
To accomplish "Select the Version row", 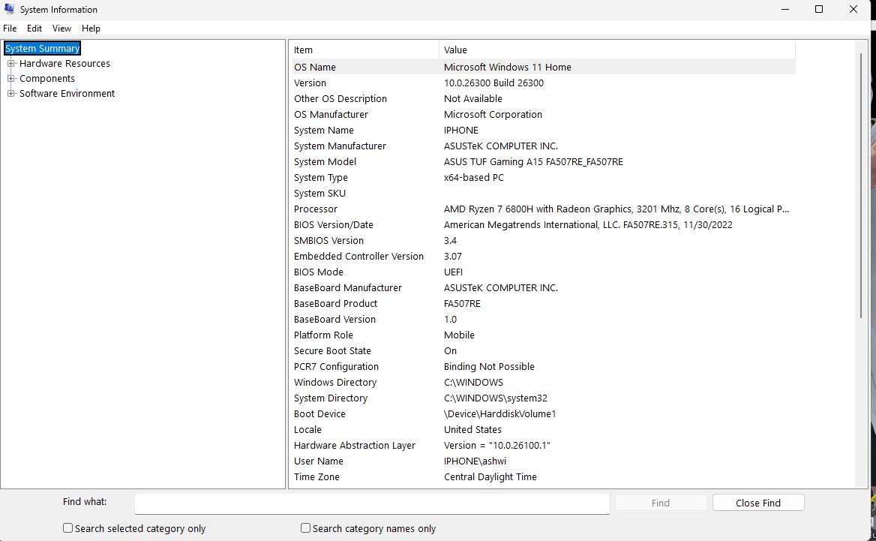I will tap(544, 83).
